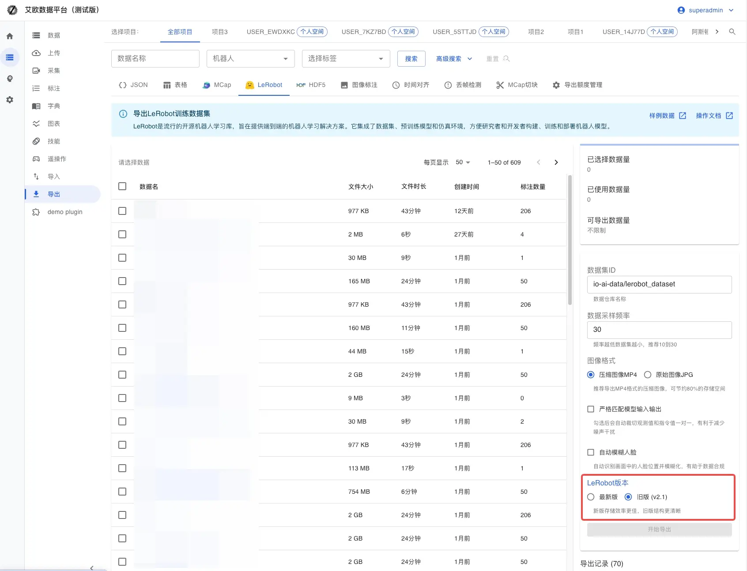Screen dimensions: 747x571
Task: Open the 选择标签 tag selection dropdown
Action: click(x=346, y=58)
